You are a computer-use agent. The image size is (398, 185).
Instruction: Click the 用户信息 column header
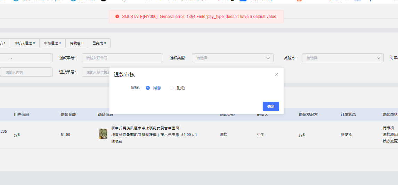click(x=21, y=114)
